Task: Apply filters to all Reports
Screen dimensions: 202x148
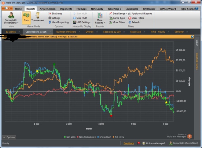Action: [140, 14]
